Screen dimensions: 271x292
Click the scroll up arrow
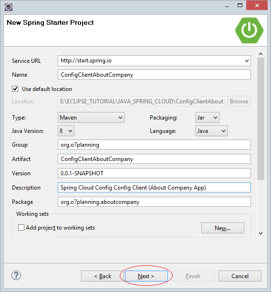tap(261, 54)
